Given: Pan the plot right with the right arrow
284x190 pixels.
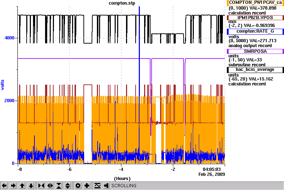Looking at the screenshot, I should click(x=13, y=186).
